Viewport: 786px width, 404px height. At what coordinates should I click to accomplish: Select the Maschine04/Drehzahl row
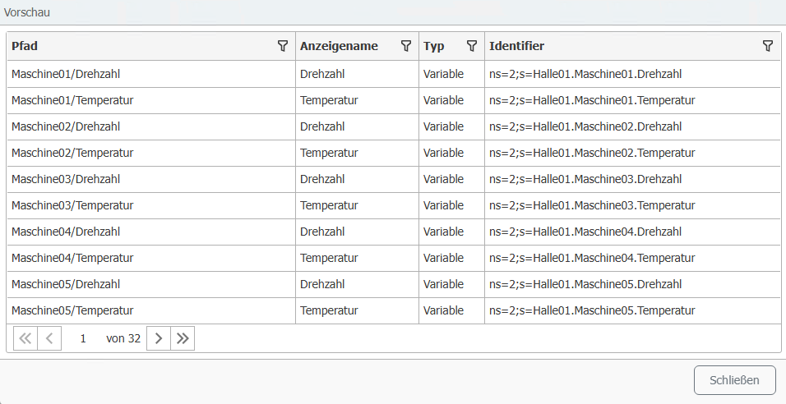(x=394, y=232)
